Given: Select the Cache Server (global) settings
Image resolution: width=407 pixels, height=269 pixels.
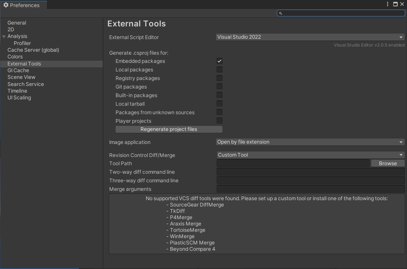Looking at the screenshot, I should point(33,50).
